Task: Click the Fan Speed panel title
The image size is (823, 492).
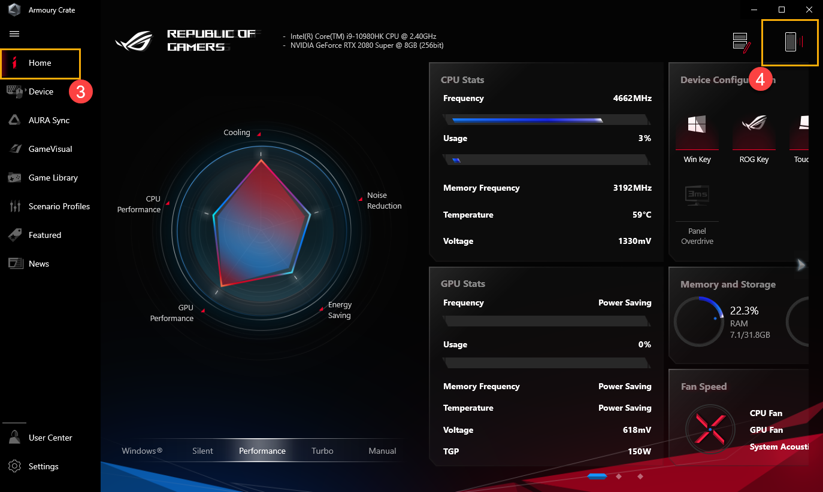Action: tap(704, 387)
